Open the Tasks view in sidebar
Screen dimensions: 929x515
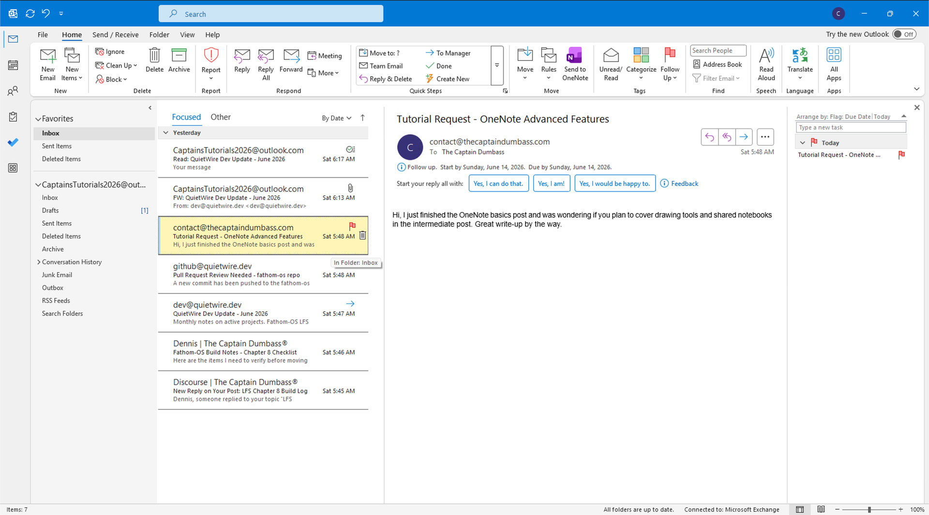(13, 116)
